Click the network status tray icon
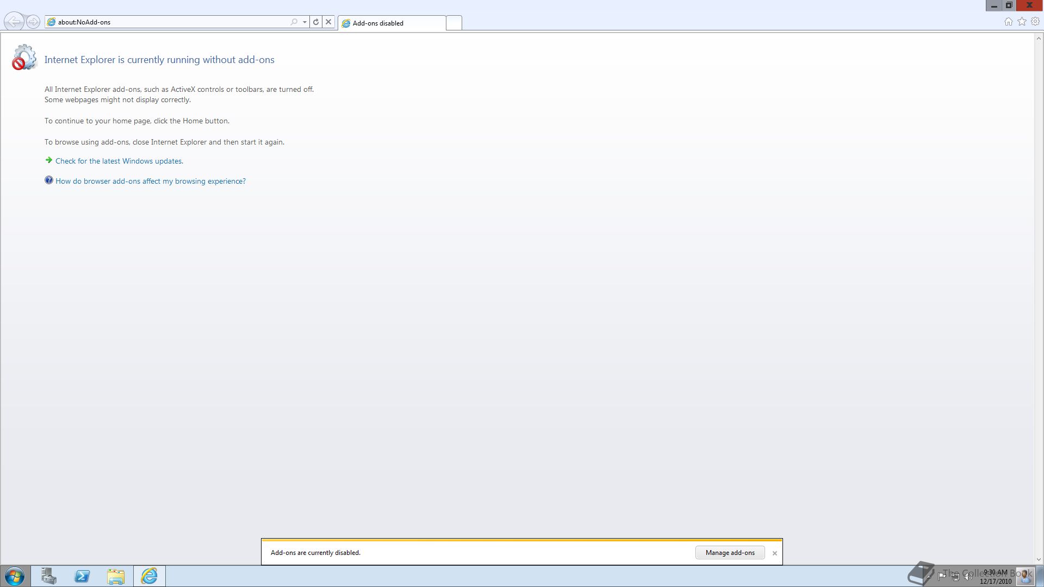1044x587 pixels. (955, 577)
